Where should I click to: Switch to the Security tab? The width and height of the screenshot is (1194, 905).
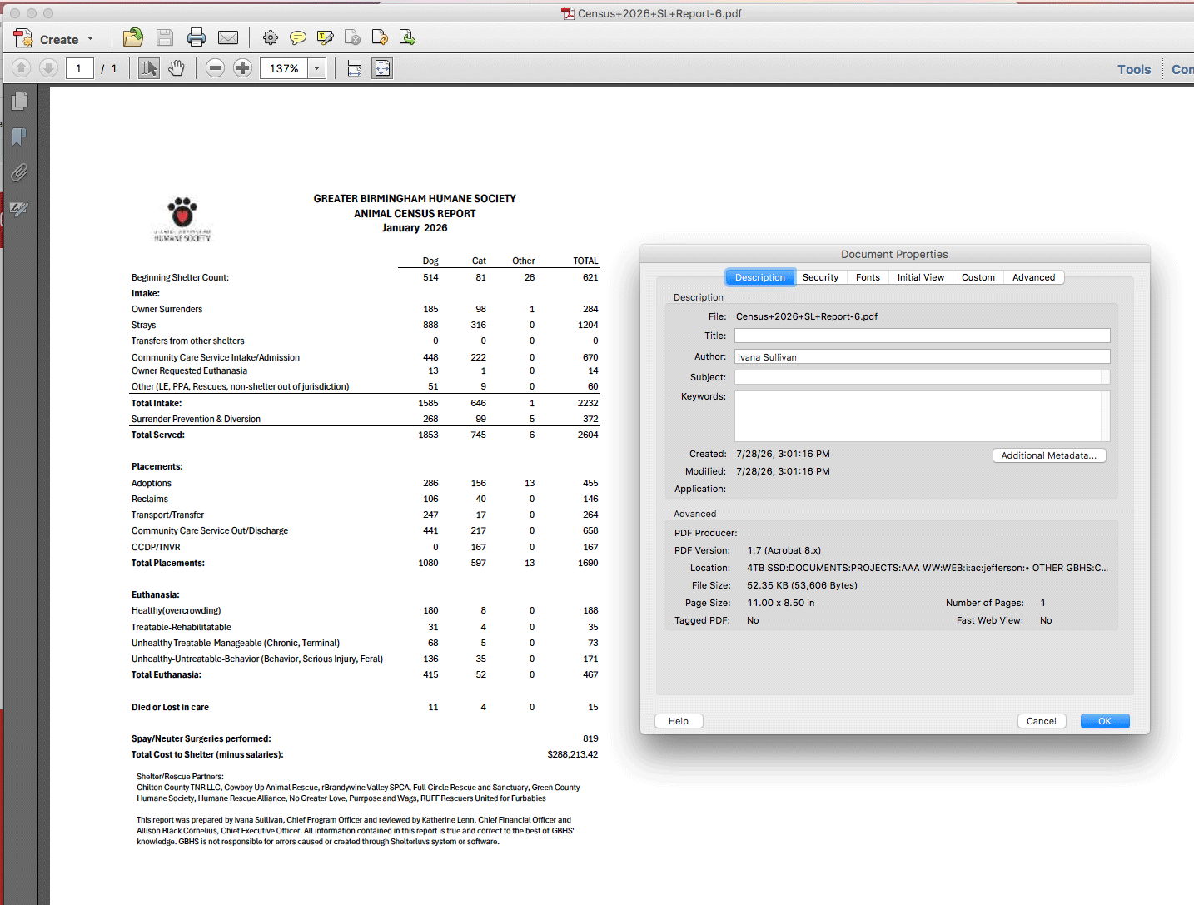(x=820, y=277)
